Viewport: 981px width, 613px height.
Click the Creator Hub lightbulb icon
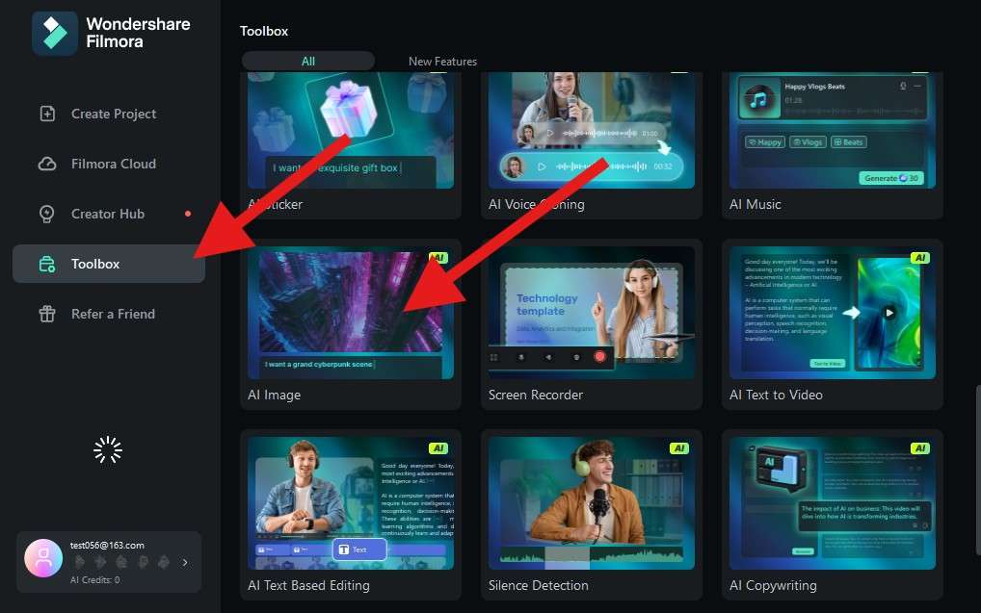click(x=47, y=214)
